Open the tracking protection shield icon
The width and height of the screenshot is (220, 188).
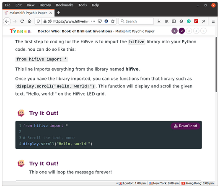tap(38, 21)
